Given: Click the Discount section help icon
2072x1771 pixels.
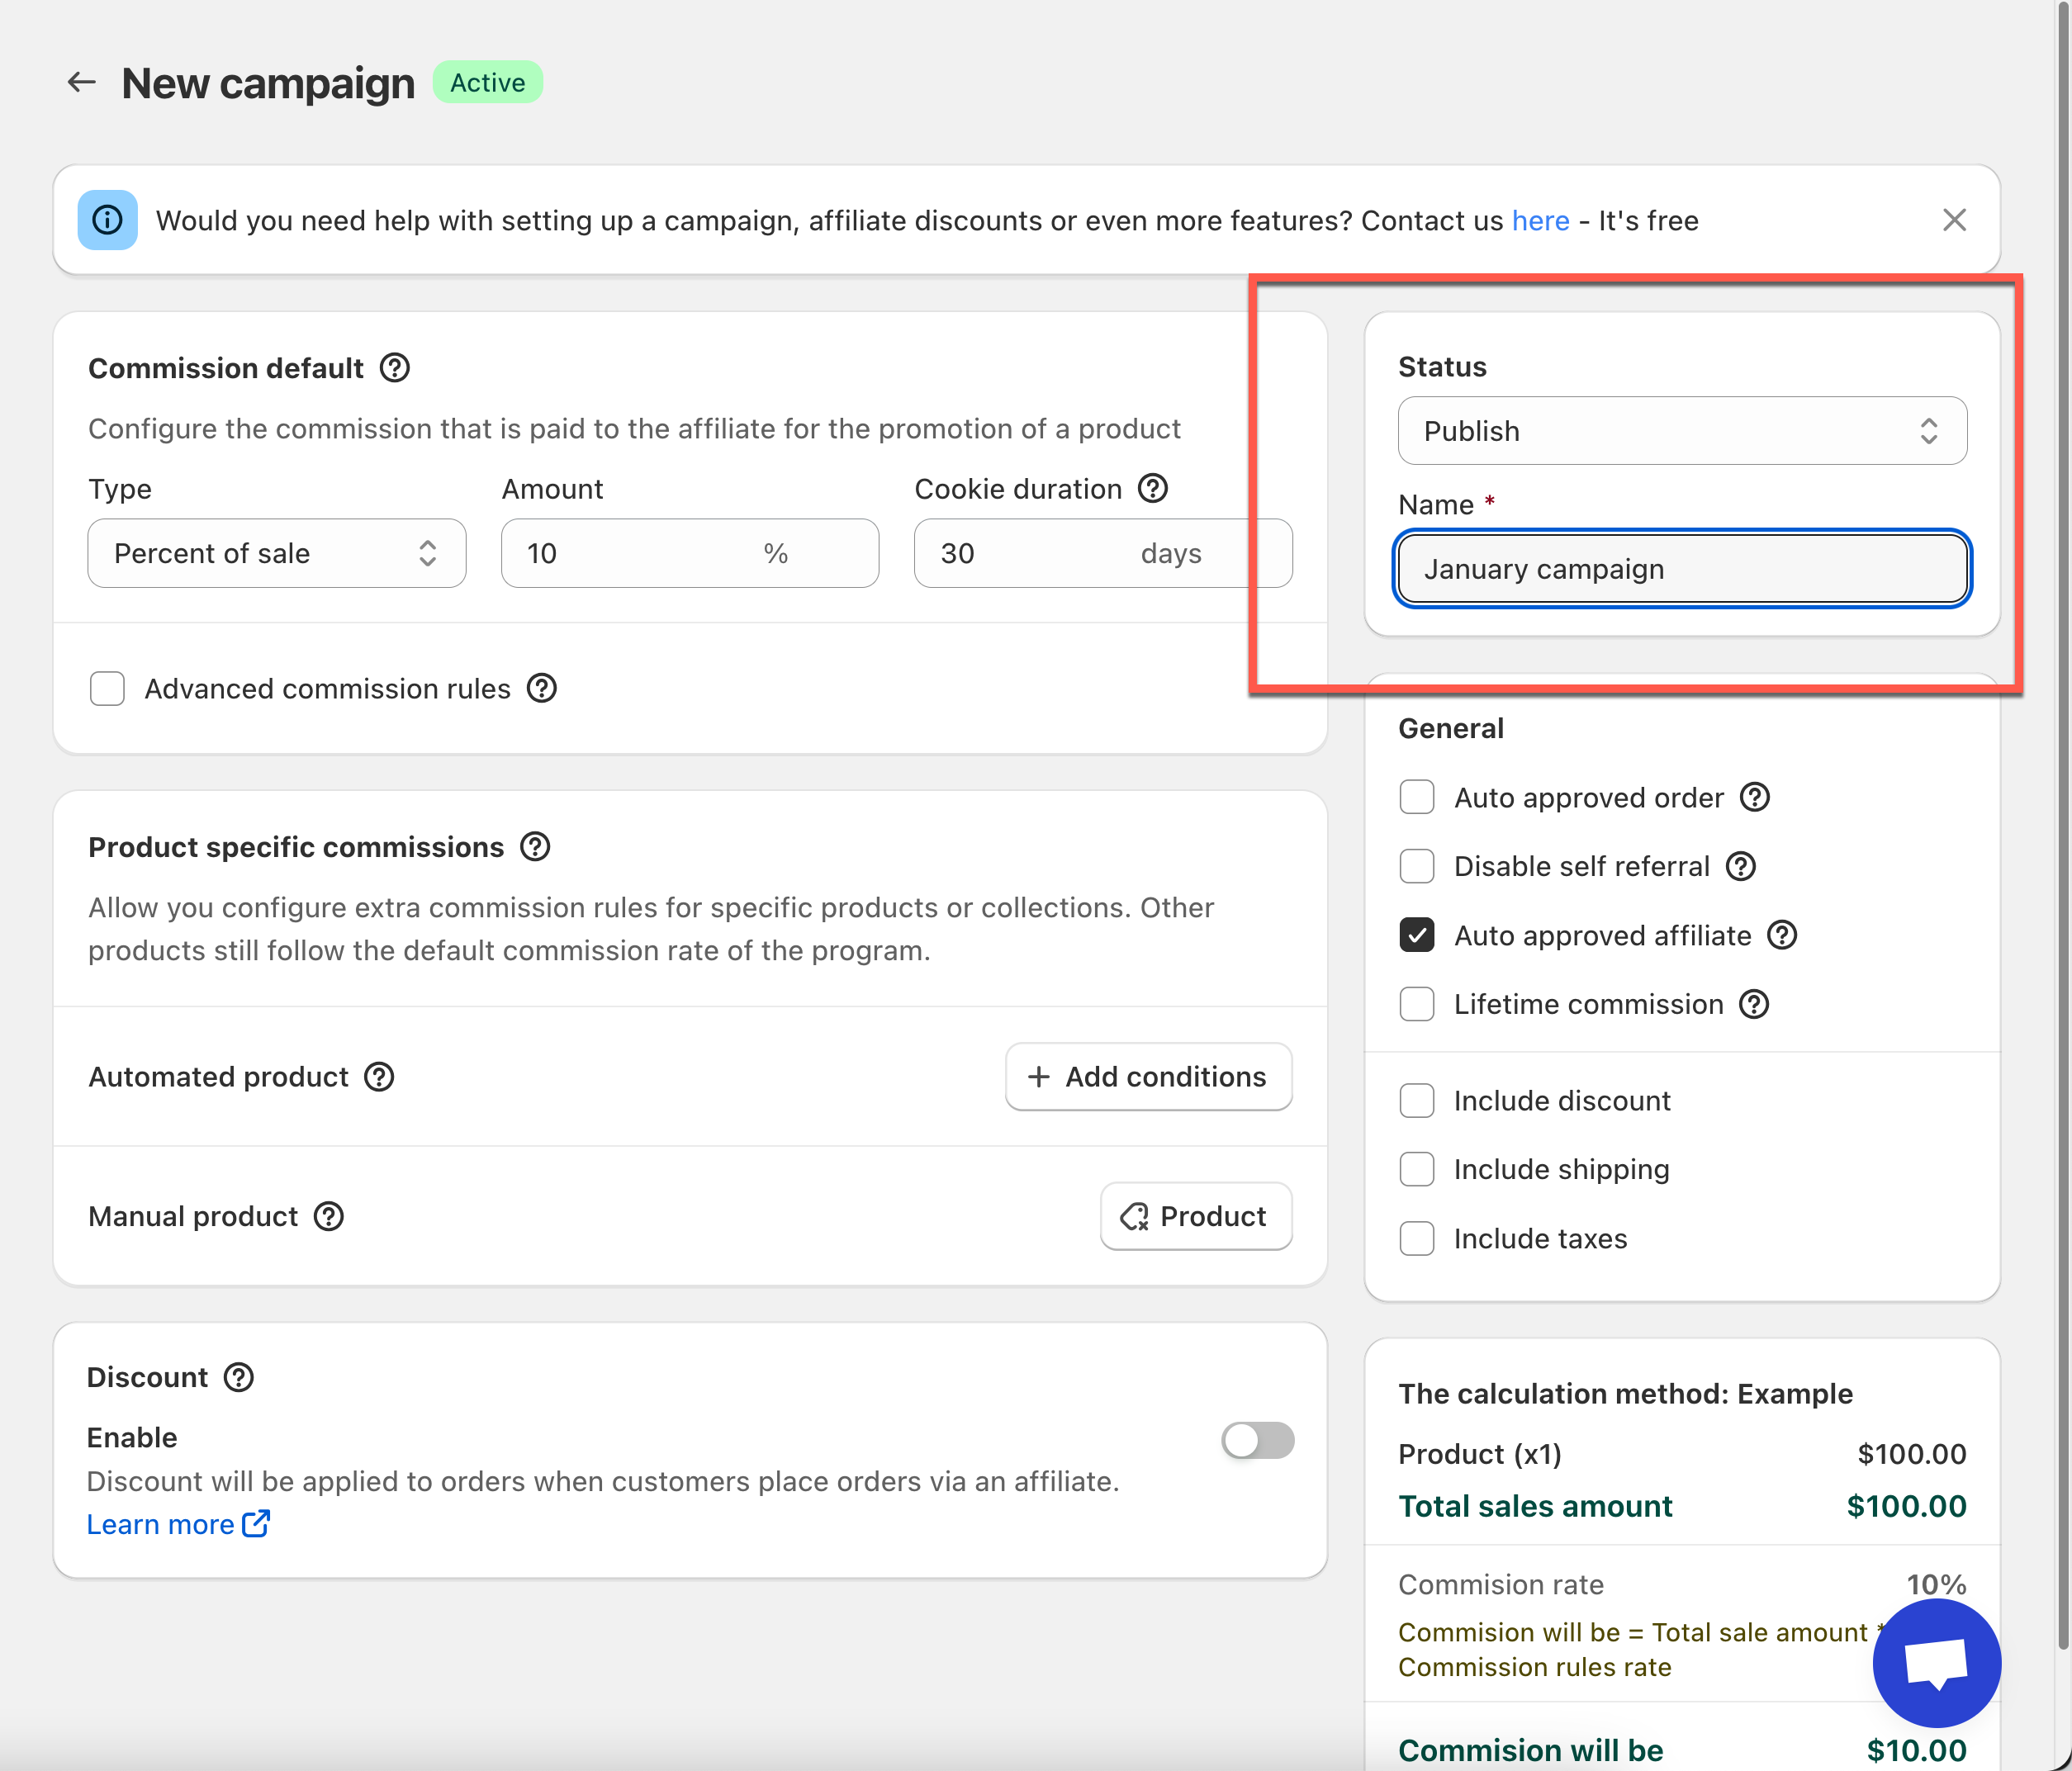Looking at the screenshot, I should tap(239, 1377).
